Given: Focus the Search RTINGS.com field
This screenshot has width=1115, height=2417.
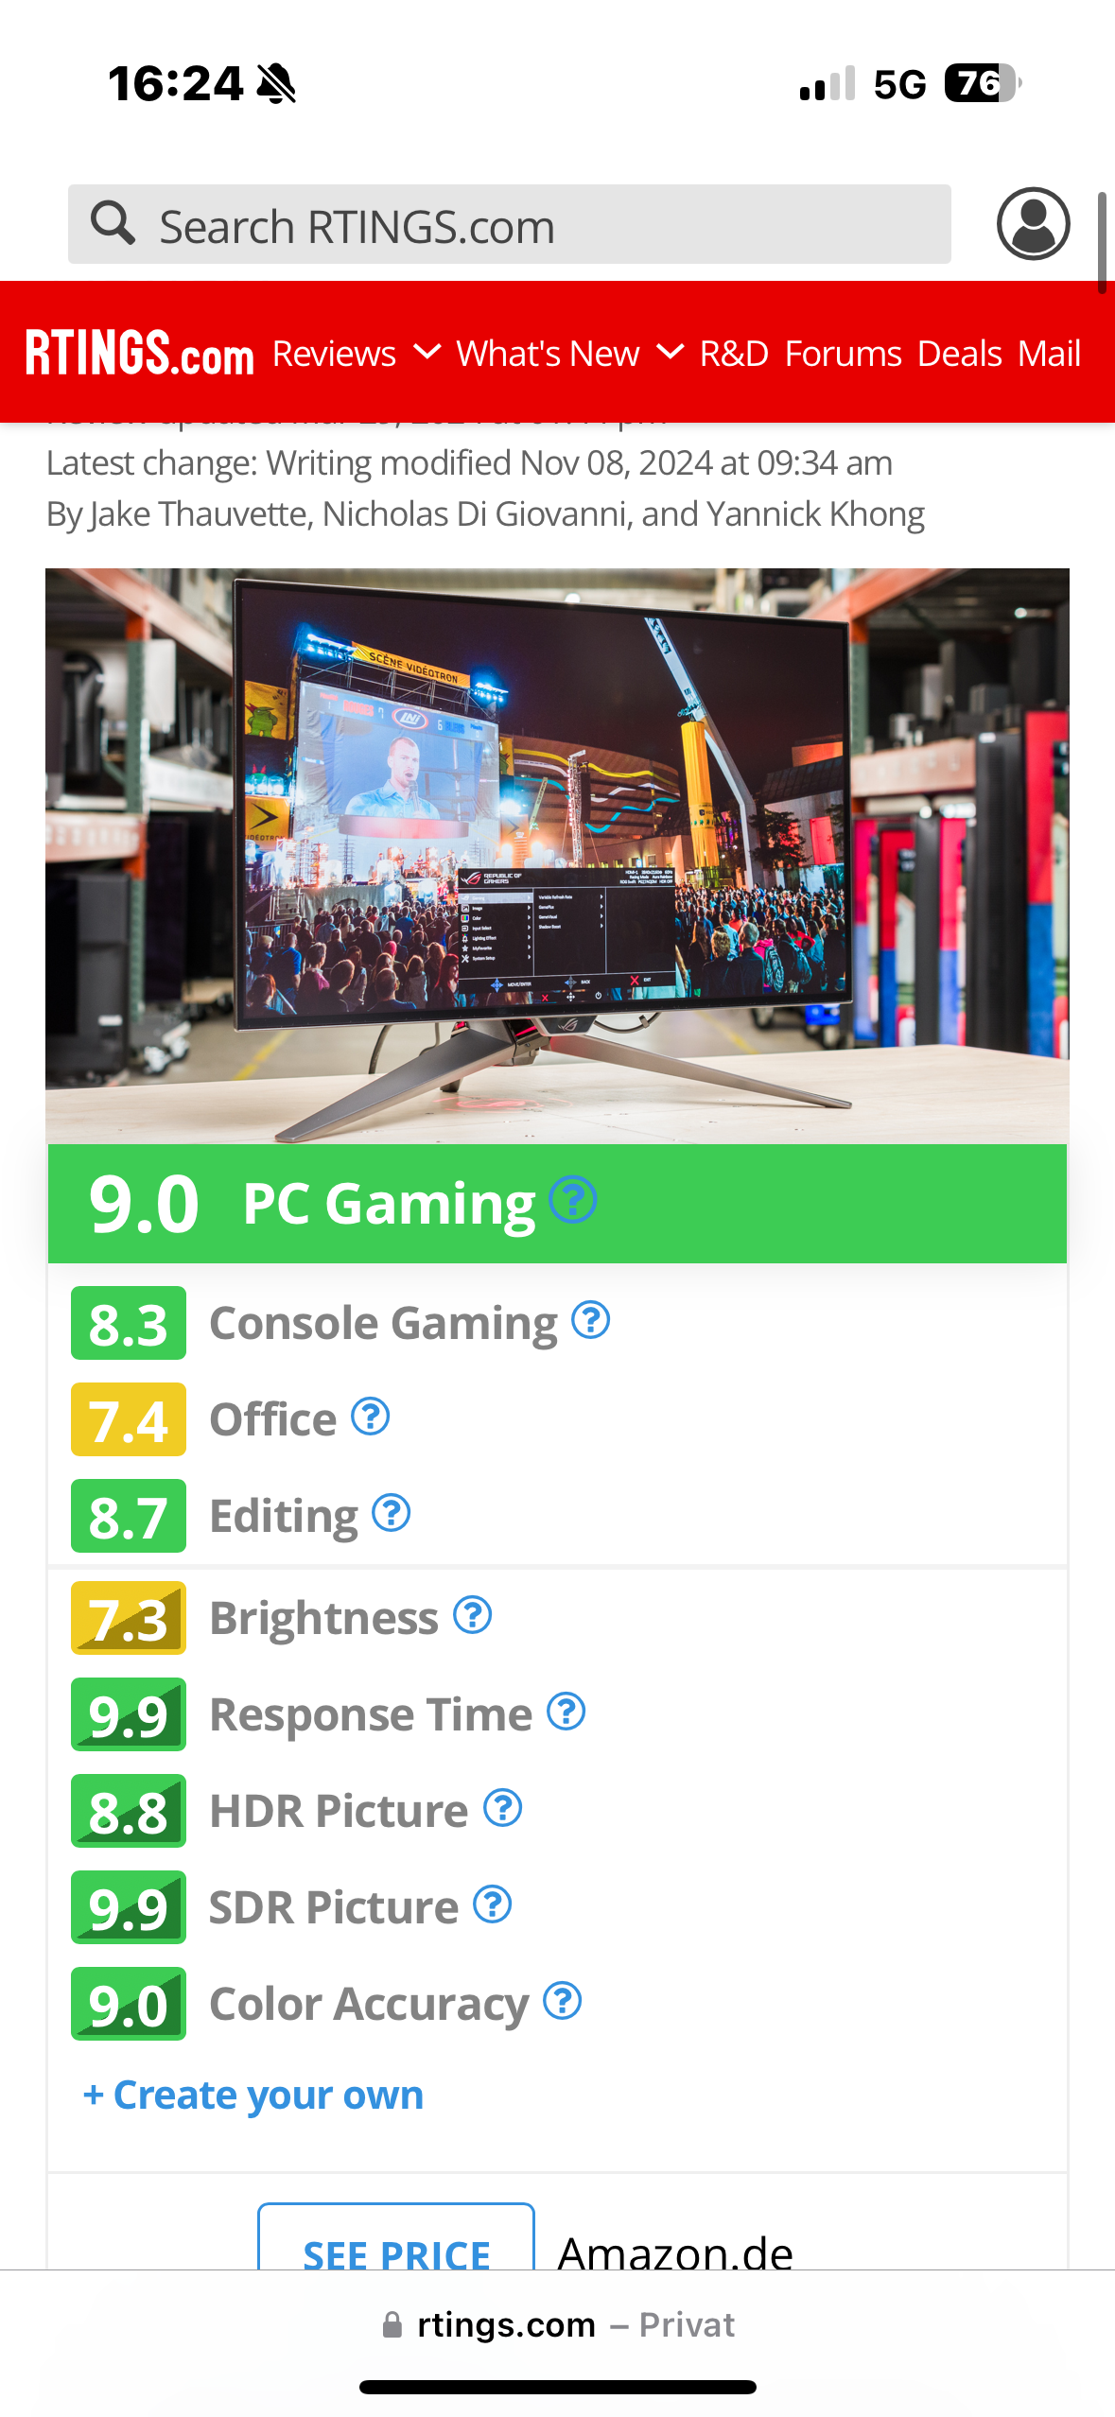Looking at the screenshot, I should [x=510, y=224].
